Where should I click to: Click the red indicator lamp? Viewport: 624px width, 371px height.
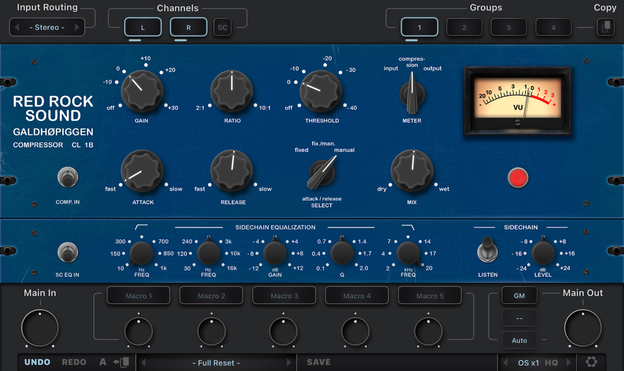click(x=518, y=178)
